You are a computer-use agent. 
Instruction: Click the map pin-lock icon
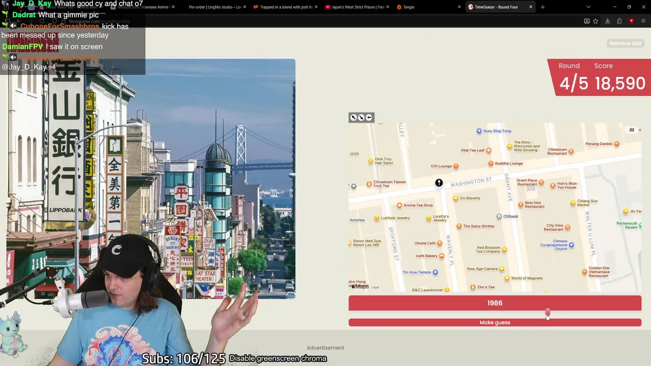point(369,117)
